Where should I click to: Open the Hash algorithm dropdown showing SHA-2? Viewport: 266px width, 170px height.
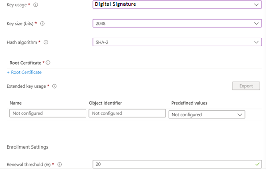point(177,42)
